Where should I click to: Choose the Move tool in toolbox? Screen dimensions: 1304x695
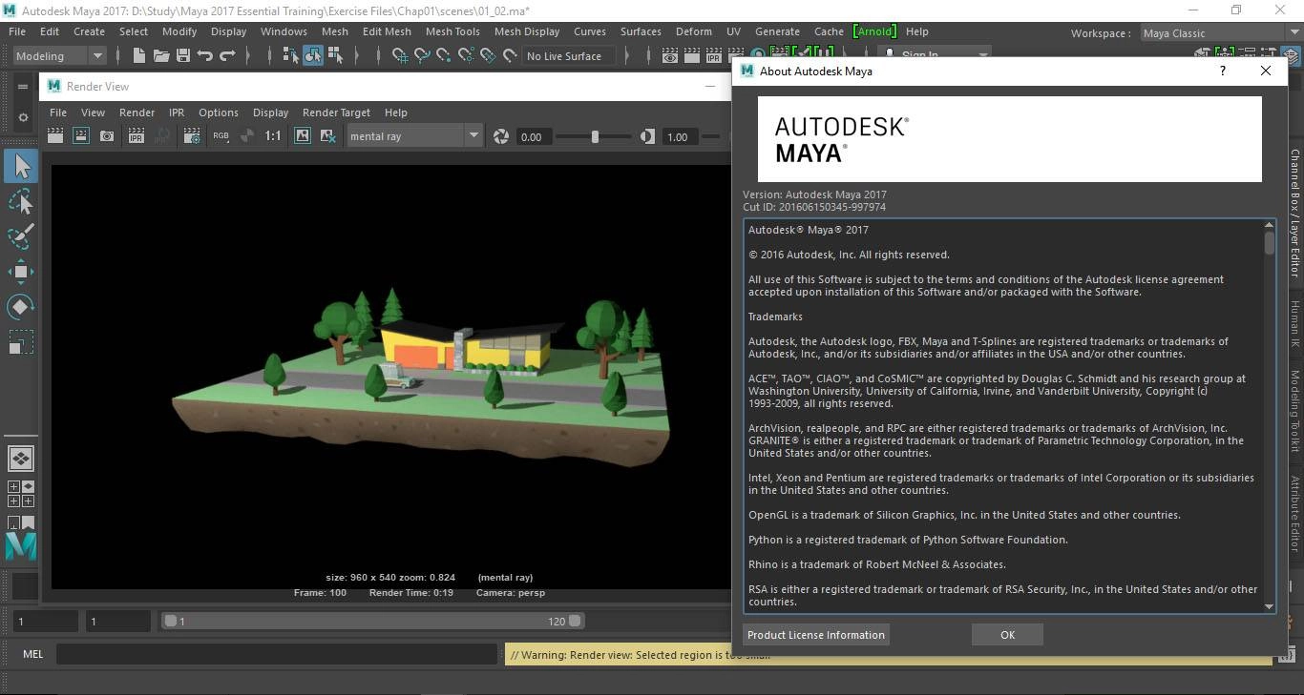pyautogui.click(x=21, y=272)
